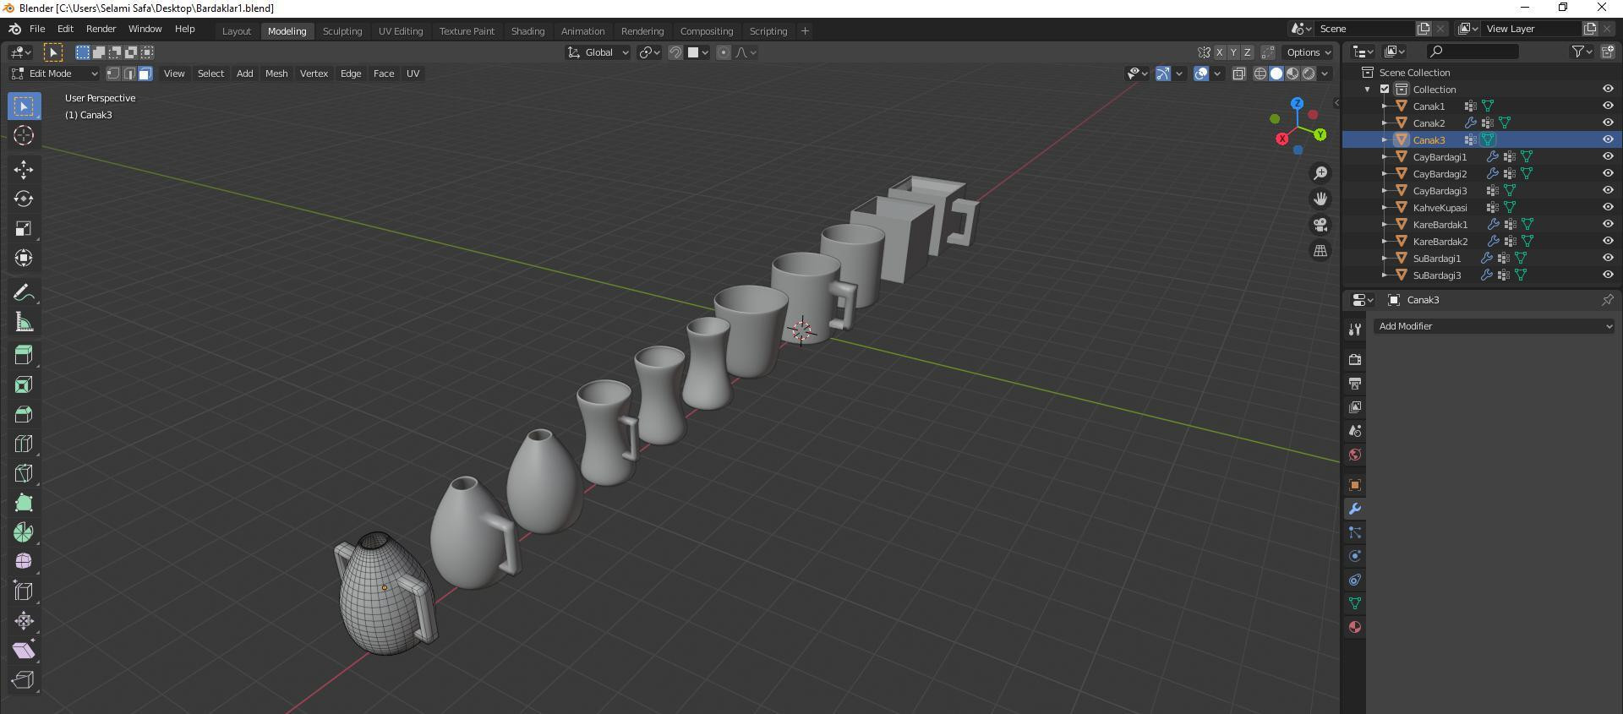The image size is (1623, 714).
Task: Hide Canak1 object with eye icon
Action: [1607, 106]
